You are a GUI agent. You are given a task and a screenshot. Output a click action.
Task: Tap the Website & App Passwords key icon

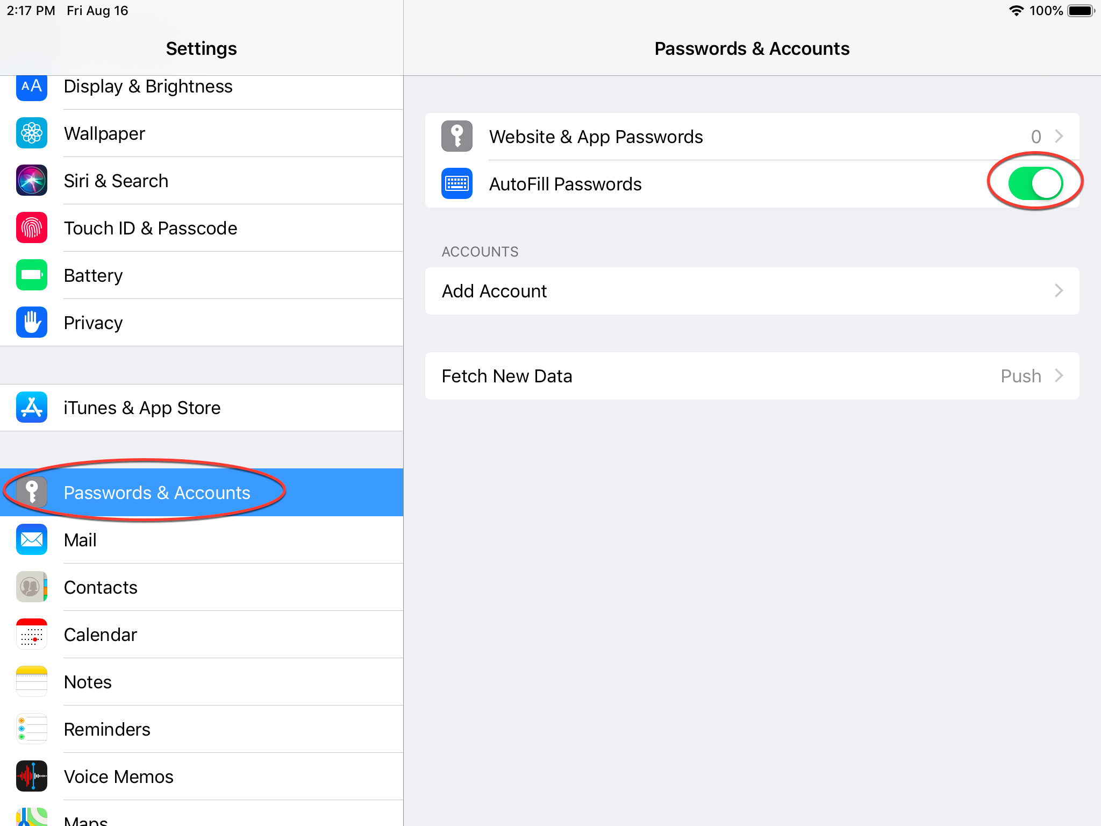[457, 136]
